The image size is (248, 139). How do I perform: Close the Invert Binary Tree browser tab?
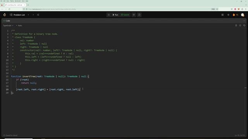click(x=24, y=5)
